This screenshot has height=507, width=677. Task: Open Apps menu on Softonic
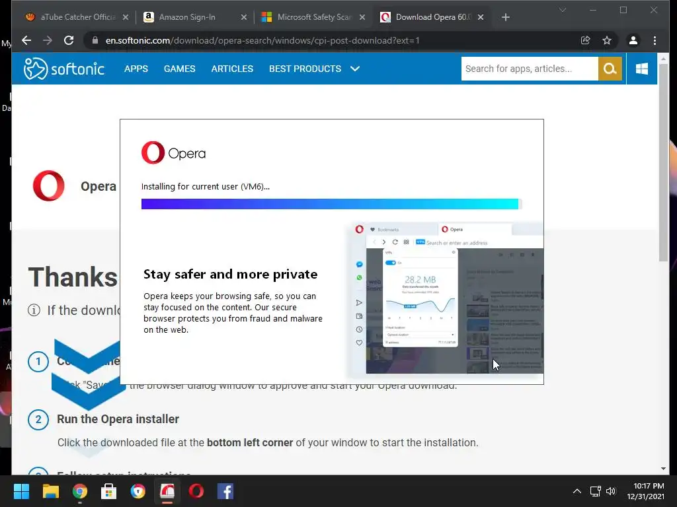coord(136,69)
